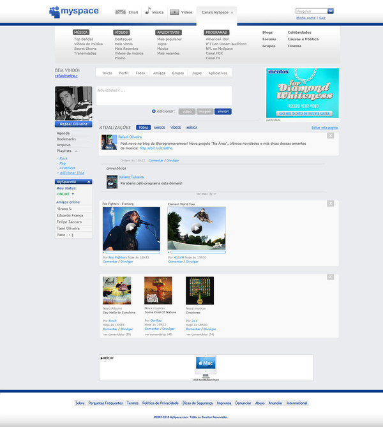Click adicionar lista link
The height and width of the screenshot is (427, 383).
click(x=72, y=173)
